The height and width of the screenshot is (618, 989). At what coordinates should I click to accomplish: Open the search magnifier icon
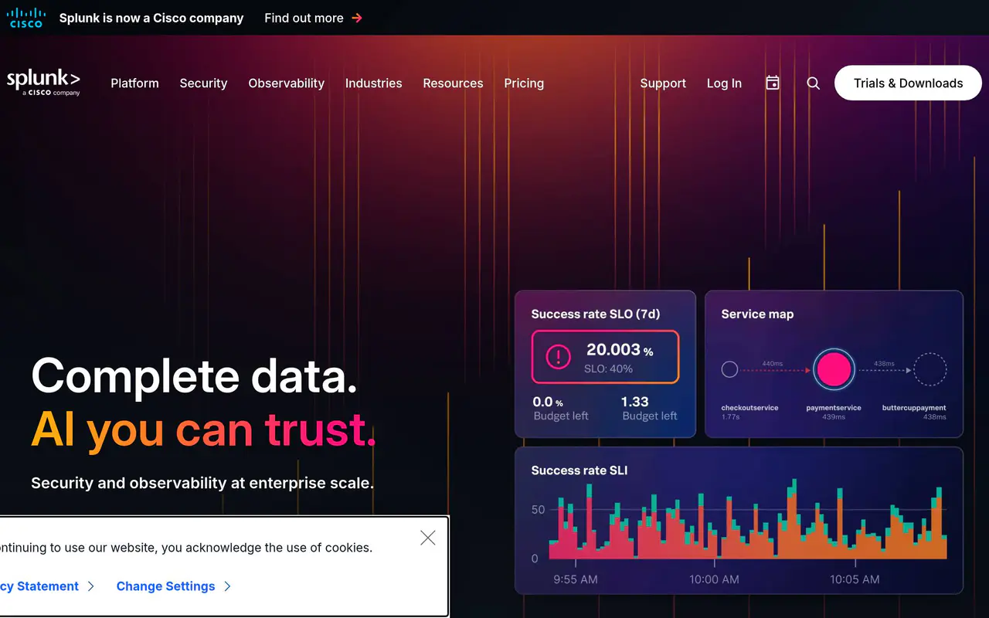click(813, 83)
